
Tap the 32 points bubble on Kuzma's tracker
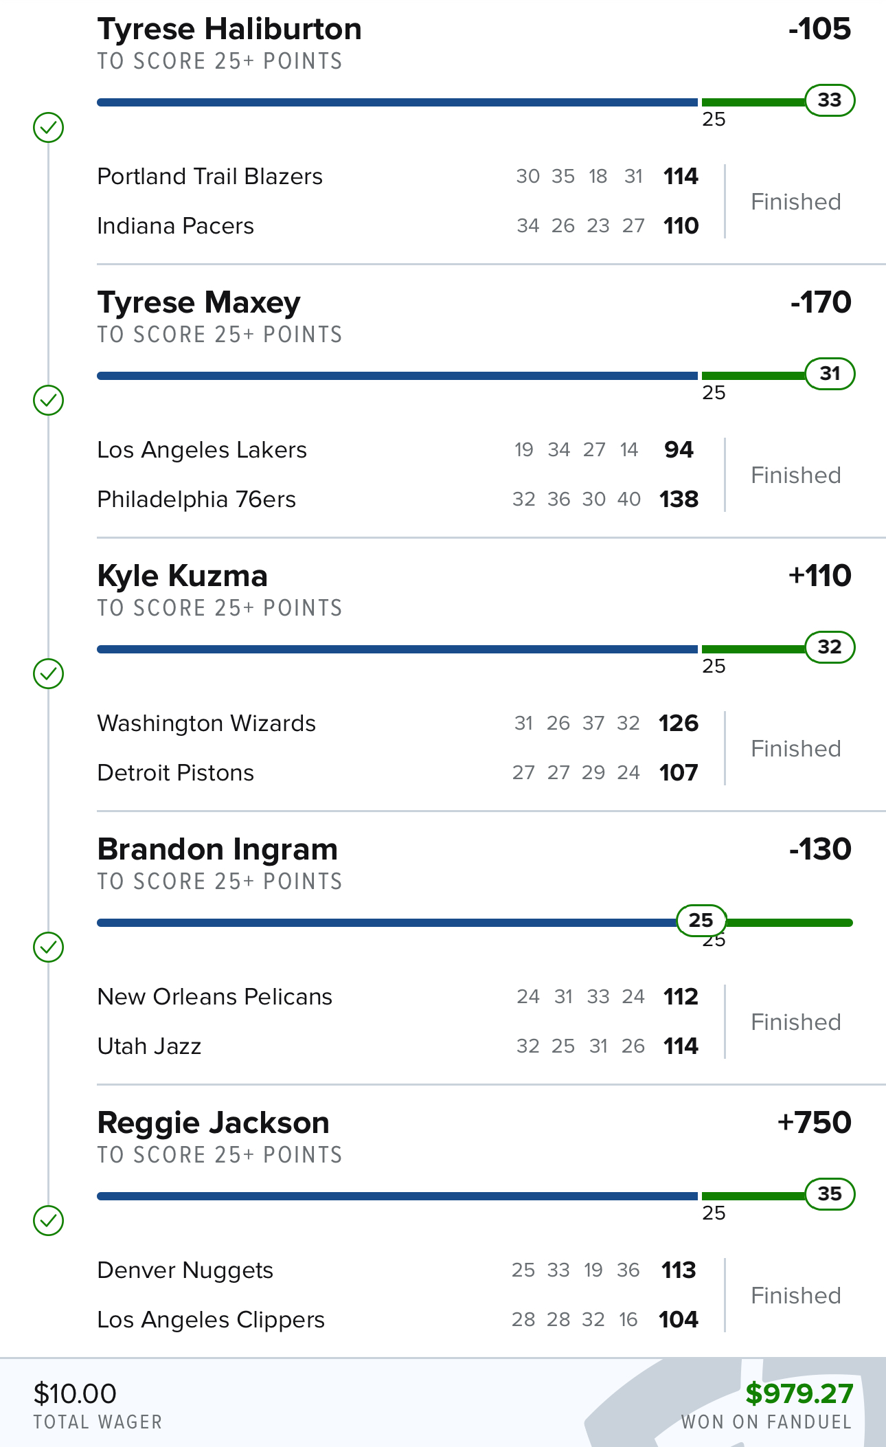coord(830,647)
